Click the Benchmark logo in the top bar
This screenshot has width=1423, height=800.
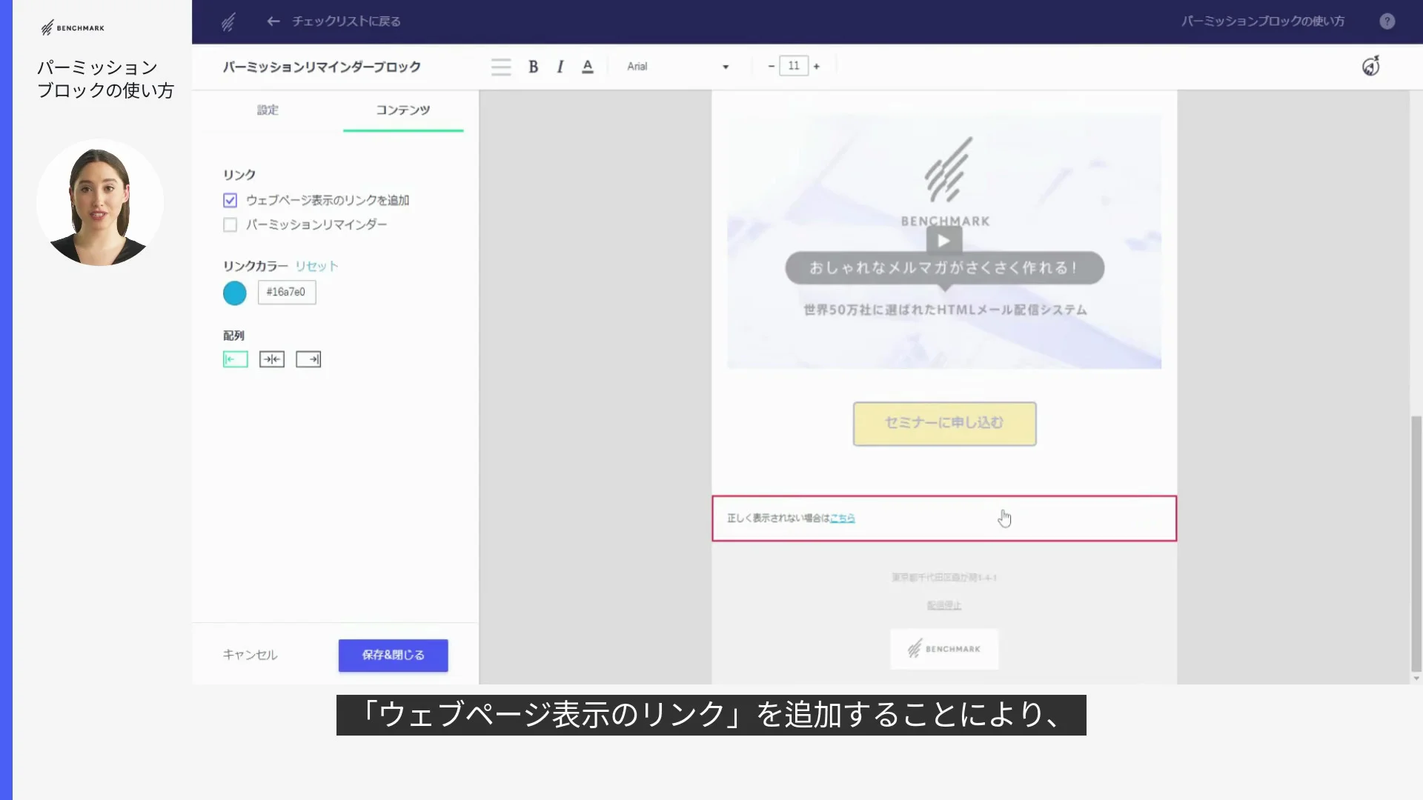pos(228,22)
